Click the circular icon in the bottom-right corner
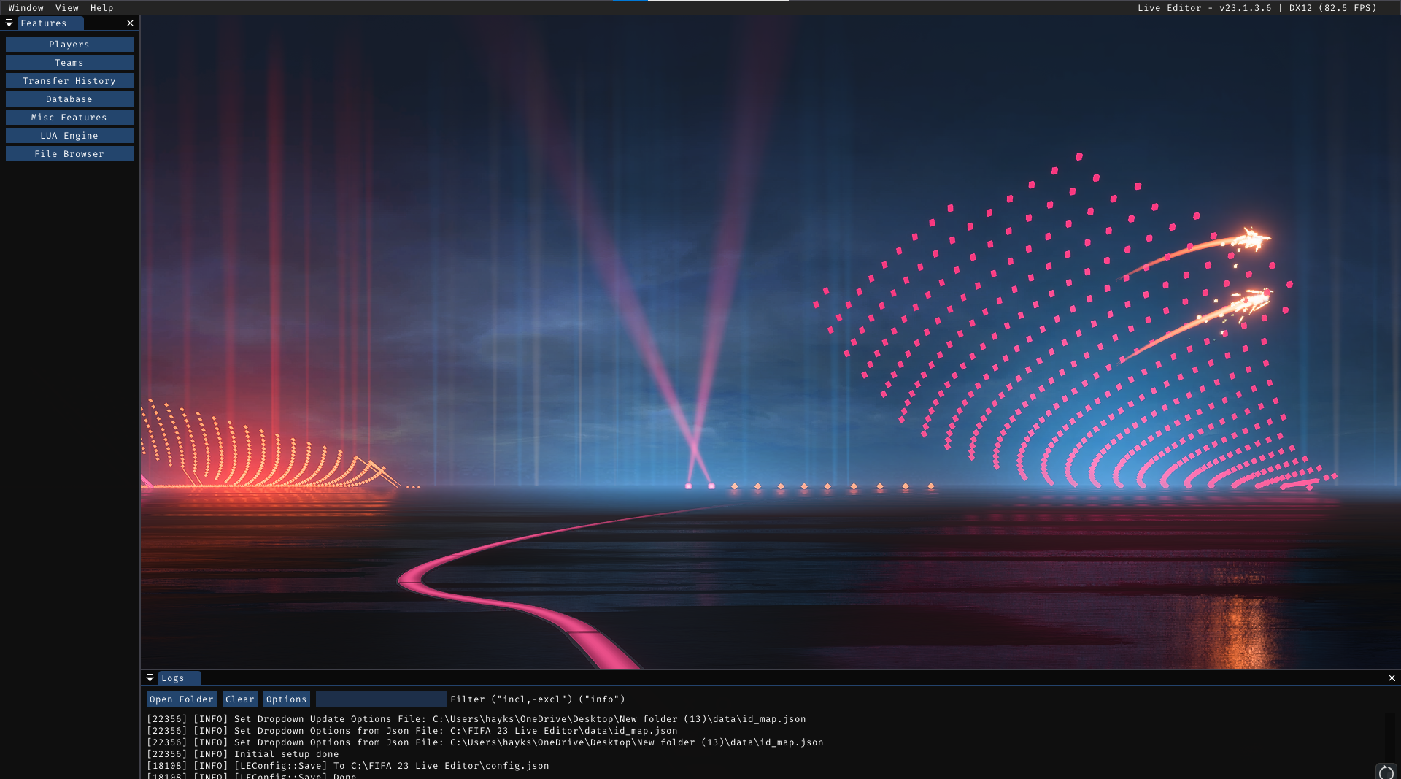Screen dimensions: 1401x779 click(x=1386, y=772)
